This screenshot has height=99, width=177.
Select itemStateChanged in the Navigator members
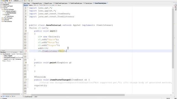tap(13, 57)
